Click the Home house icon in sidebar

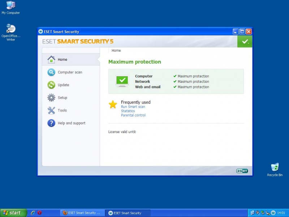click(51, 59)
